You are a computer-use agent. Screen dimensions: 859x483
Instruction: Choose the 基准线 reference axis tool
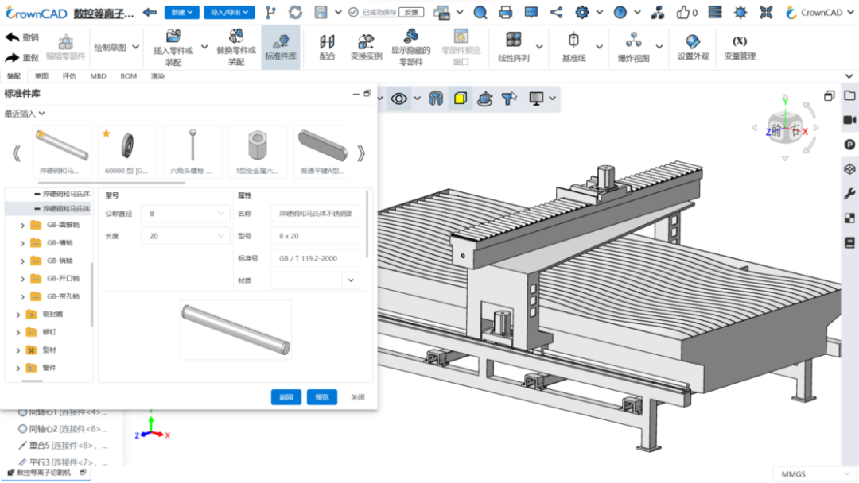click(573, 47)
